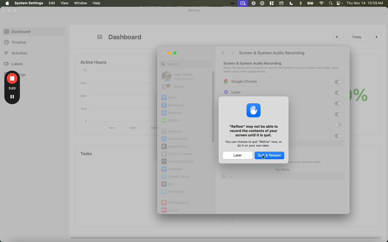Open Timeline in the Reflow sidebar

coord(19,42)
